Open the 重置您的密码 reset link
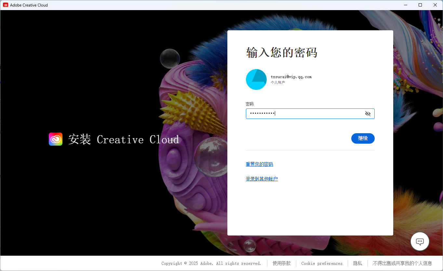The image size is (443, 271). coord(260,164)
